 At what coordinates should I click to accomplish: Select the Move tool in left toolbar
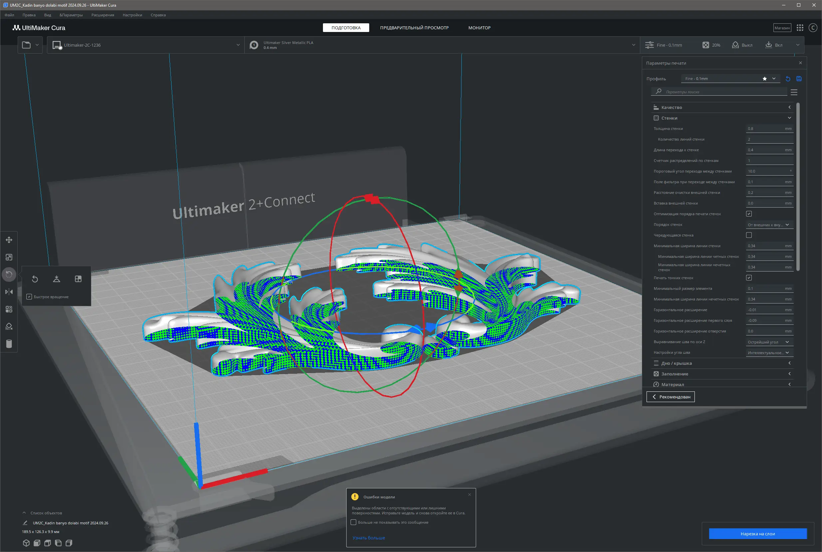pyautogui.click(x=9, y=240)
